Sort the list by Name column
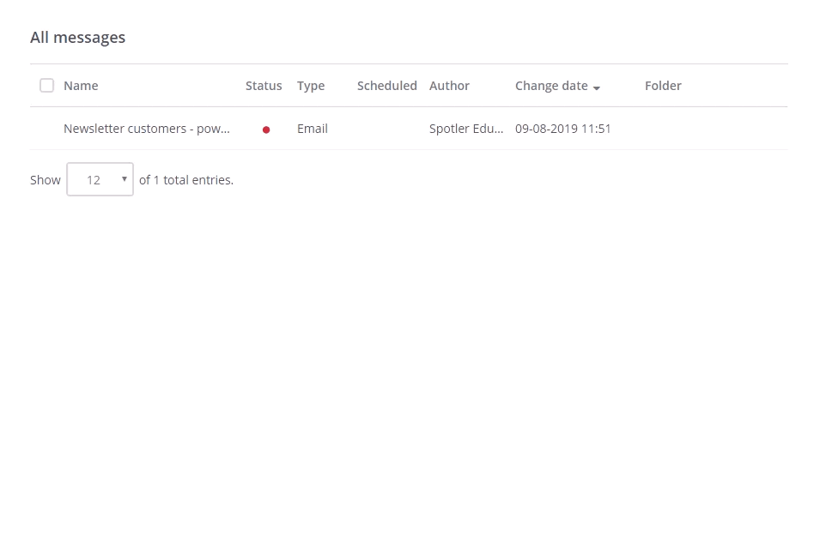Screen dimensions: 820x542 [x=81, y=85]
